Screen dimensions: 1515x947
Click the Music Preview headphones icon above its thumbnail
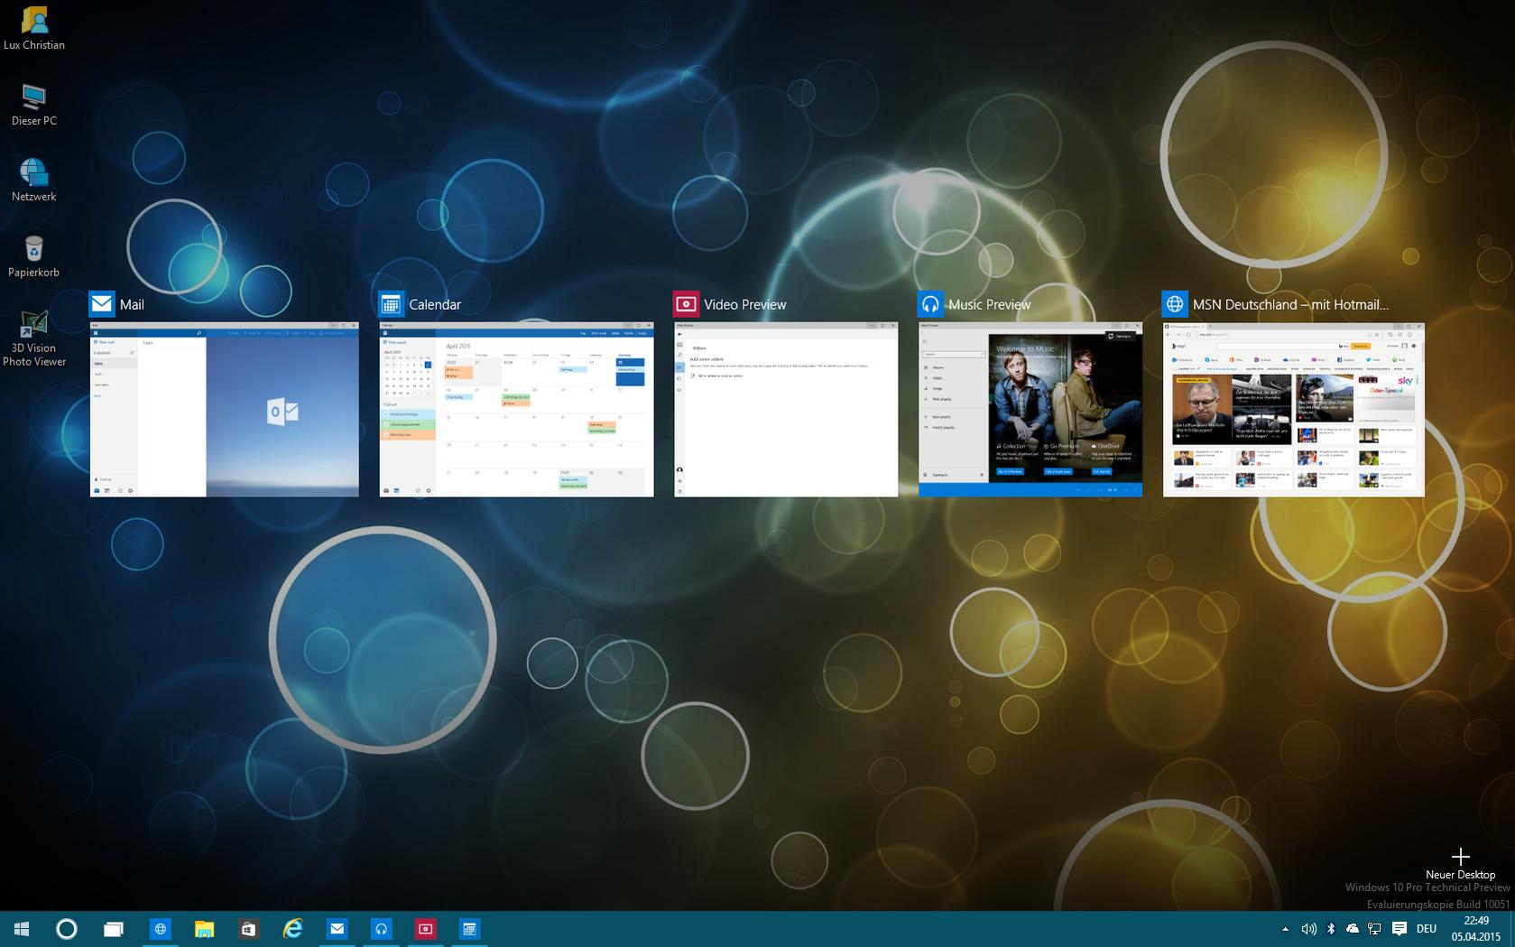pos(930,304)
